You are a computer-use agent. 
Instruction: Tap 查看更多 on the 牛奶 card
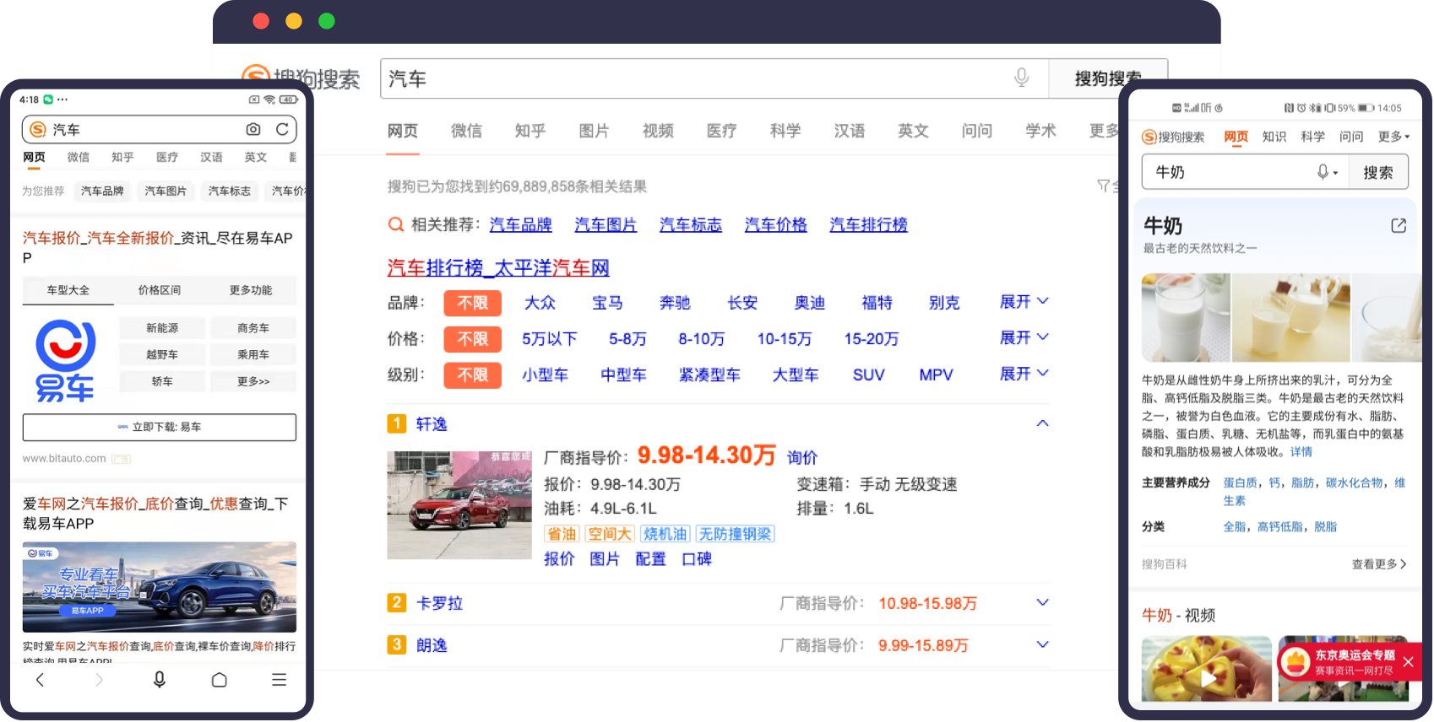click(1379, 564)
